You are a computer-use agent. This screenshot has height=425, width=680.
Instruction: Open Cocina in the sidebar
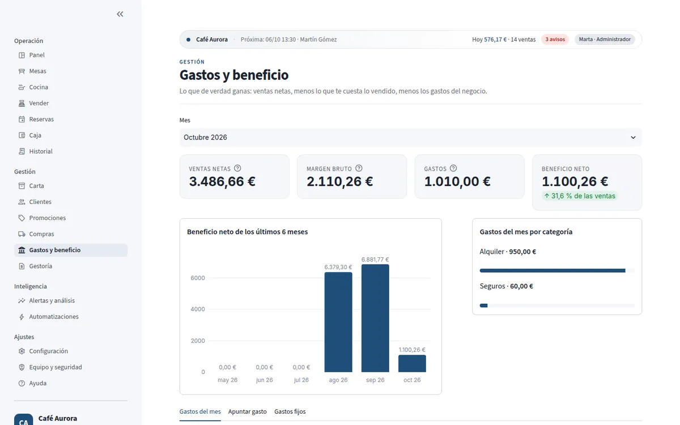pyautogui.click(x=71, y=87)
